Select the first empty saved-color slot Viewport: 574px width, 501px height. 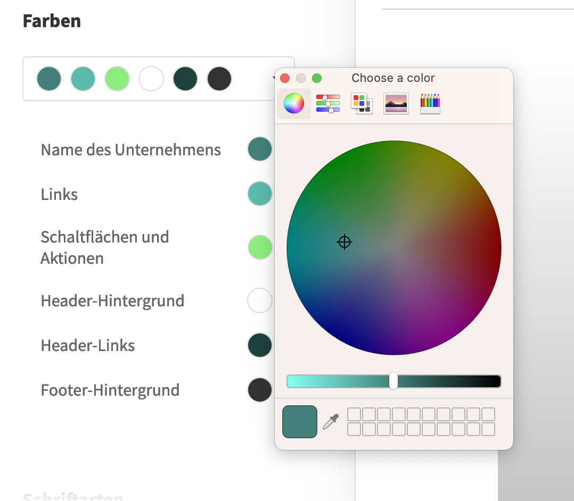(354, 414)
